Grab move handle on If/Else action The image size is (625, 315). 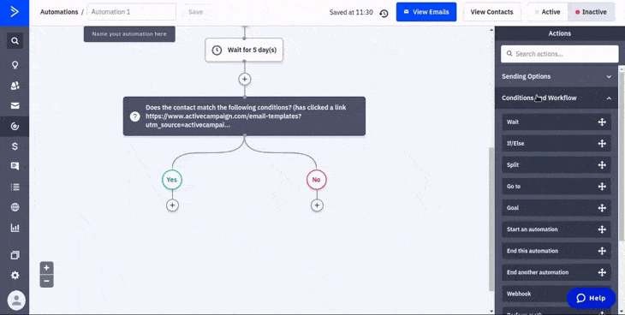pos(602,144)
